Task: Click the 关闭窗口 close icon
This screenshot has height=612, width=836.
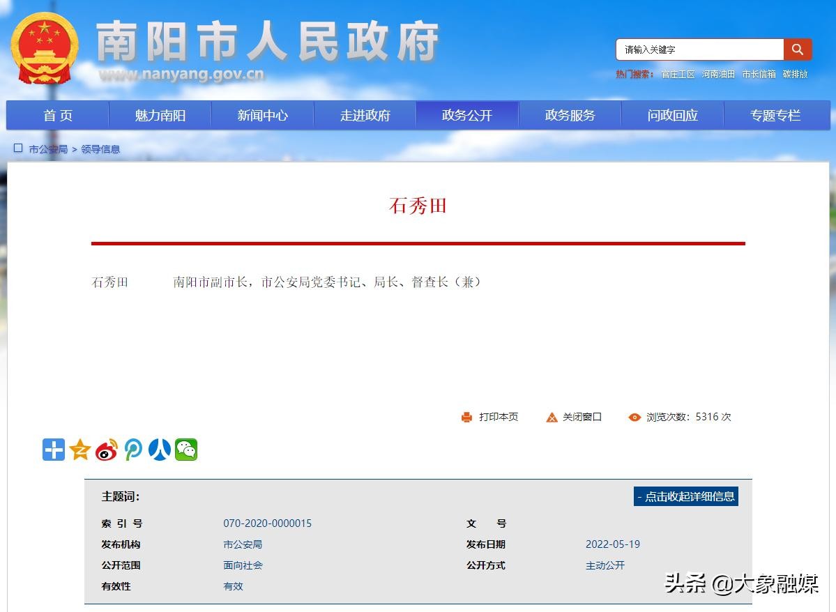Action: pyautogui.click(x=552, y=417)
